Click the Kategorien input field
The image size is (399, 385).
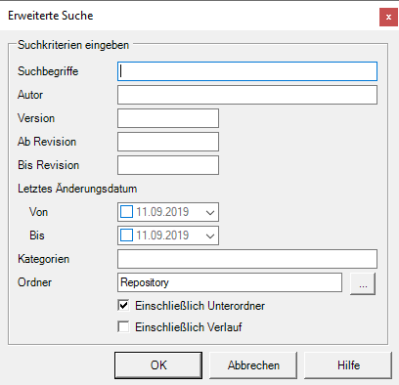pyautogui.click(x=247, y=259)
